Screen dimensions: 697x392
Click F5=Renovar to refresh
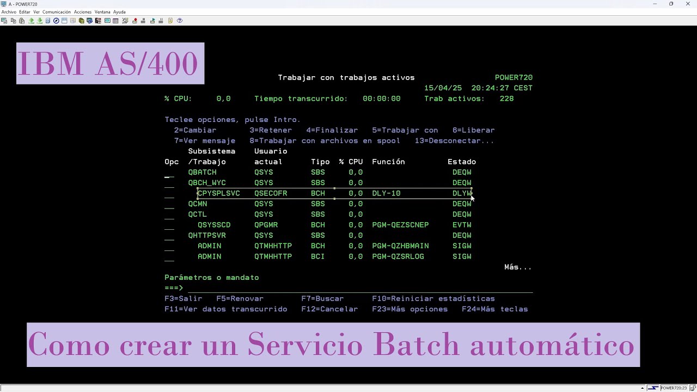click(240, 298)
